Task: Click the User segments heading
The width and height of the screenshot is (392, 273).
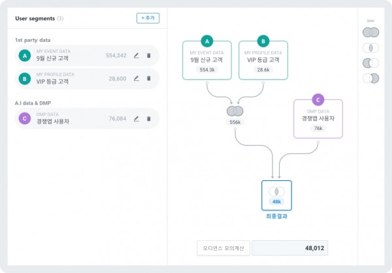Action: (x=35, y=18)
